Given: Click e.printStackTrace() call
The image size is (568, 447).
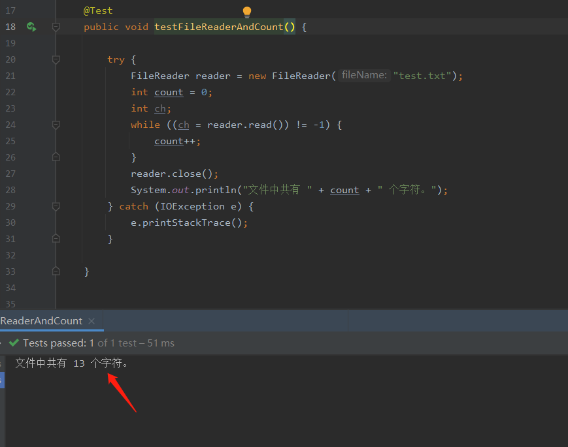Looking at the screenshot, I should [189, 223].
